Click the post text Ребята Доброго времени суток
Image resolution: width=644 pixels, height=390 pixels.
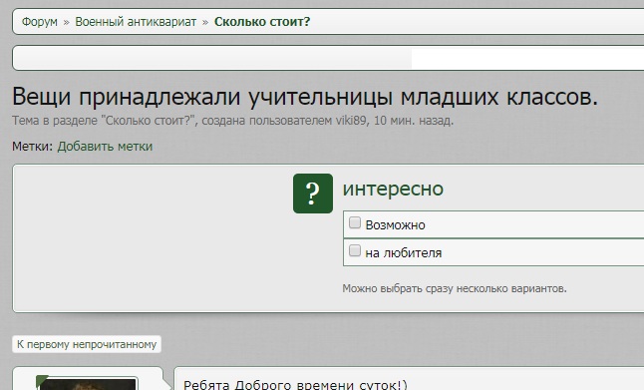coord(295,385)
